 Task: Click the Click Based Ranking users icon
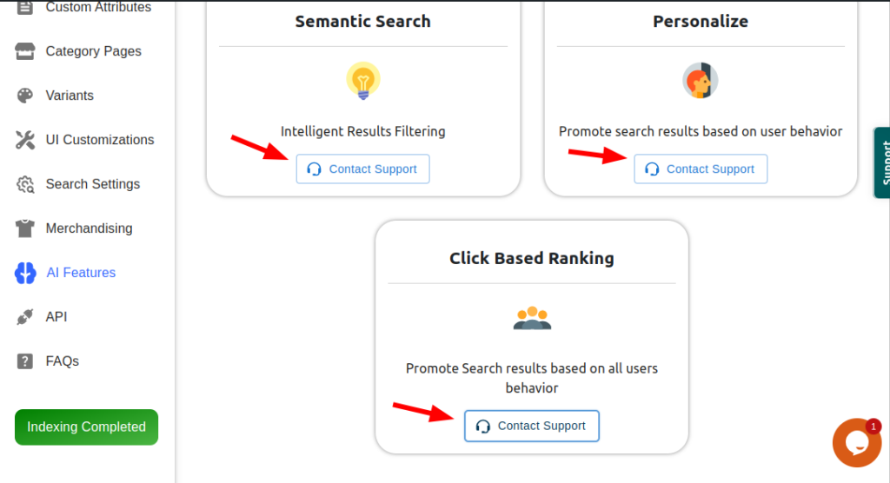coord(532,318)
